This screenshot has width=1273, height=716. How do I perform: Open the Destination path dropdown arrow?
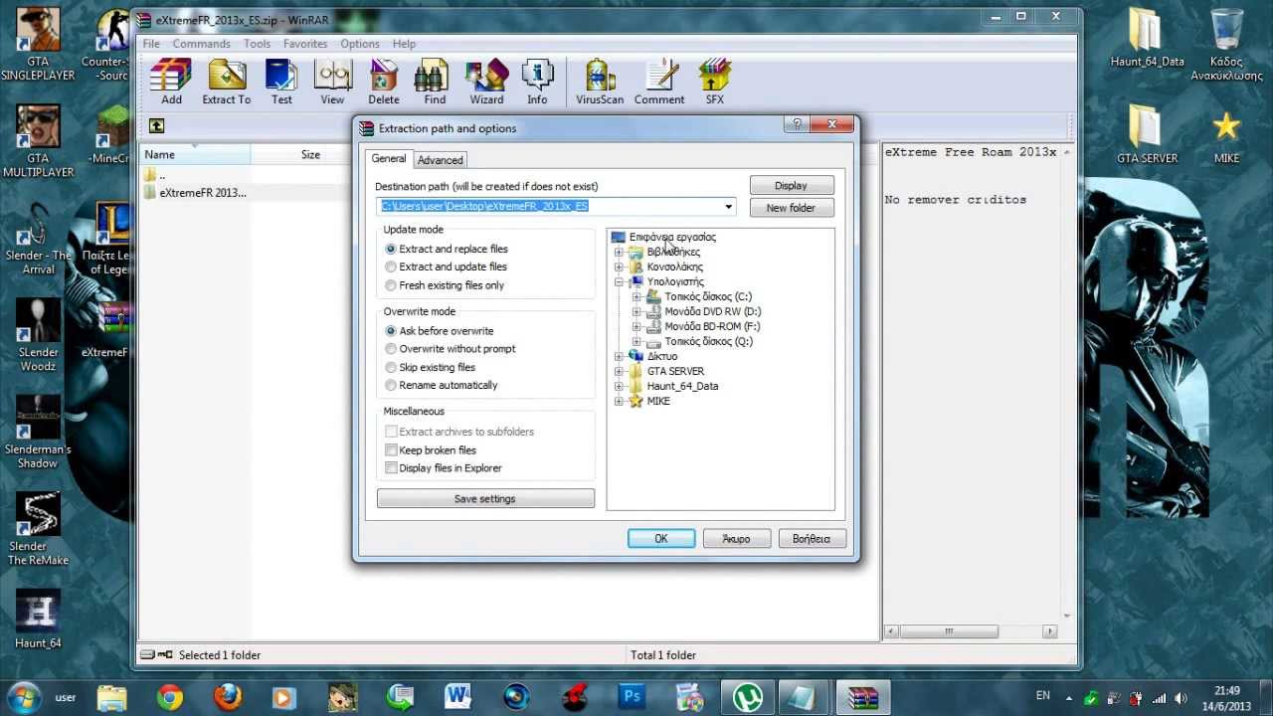click(x=728, y=206)
